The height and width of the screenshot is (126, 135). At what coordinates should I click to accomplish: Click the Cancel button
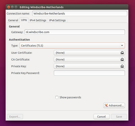[x=102, y=117]
